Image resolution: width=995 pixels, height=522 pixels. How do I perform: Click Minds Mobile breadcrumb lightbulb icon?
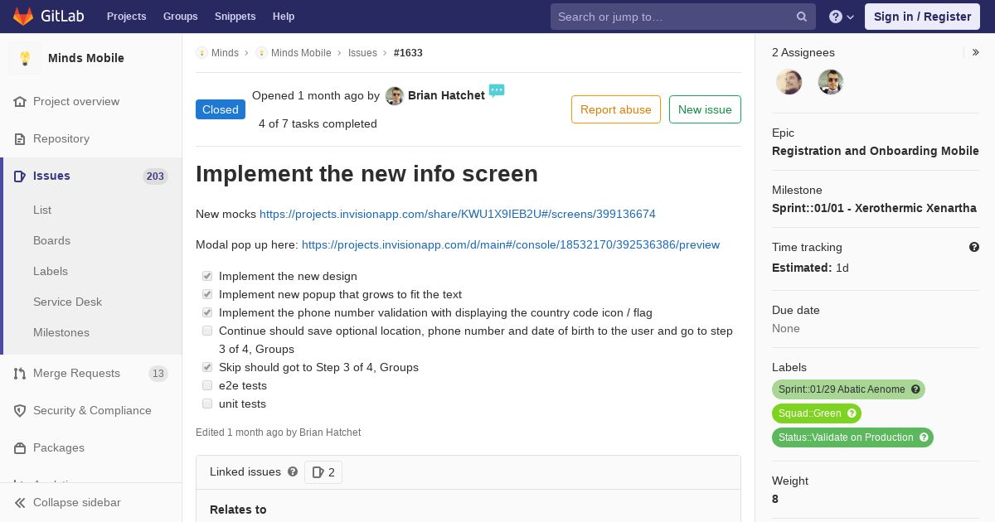click(261, 52)
